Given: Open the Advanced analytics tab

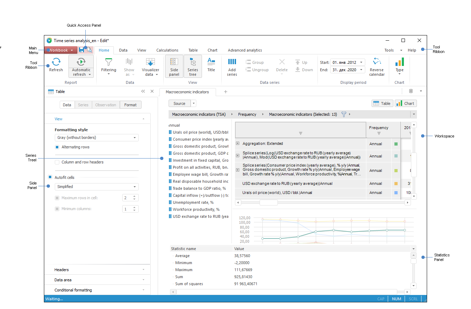Looking at the screenshot, I should (245, 50).
